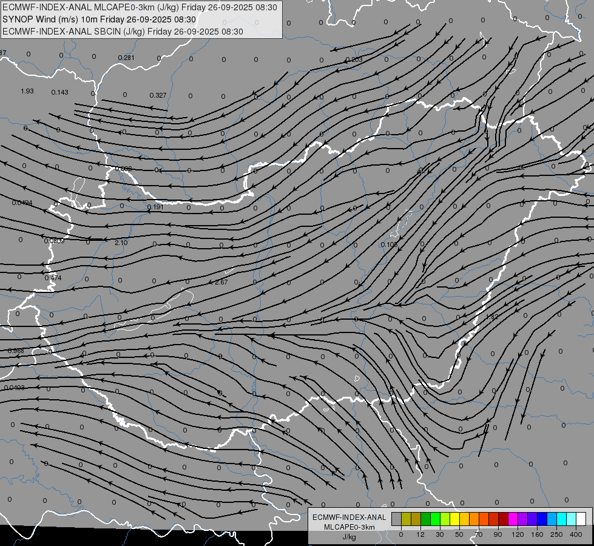Click the magenta legend swatch
The width and height of the screenshot is (594, 546).
click(513, 519)
